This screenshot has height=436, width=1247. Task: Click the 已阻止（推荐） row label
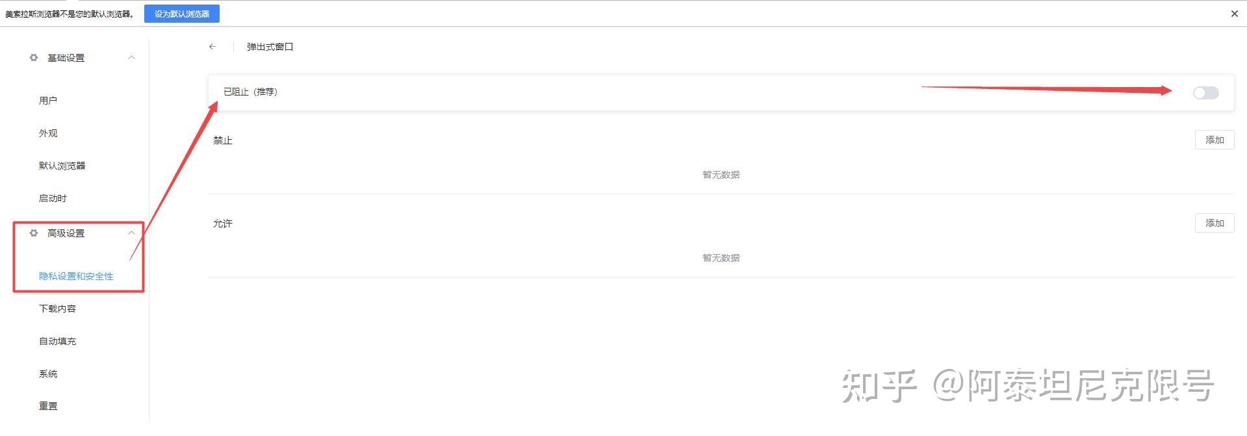[x=251, y=92]
